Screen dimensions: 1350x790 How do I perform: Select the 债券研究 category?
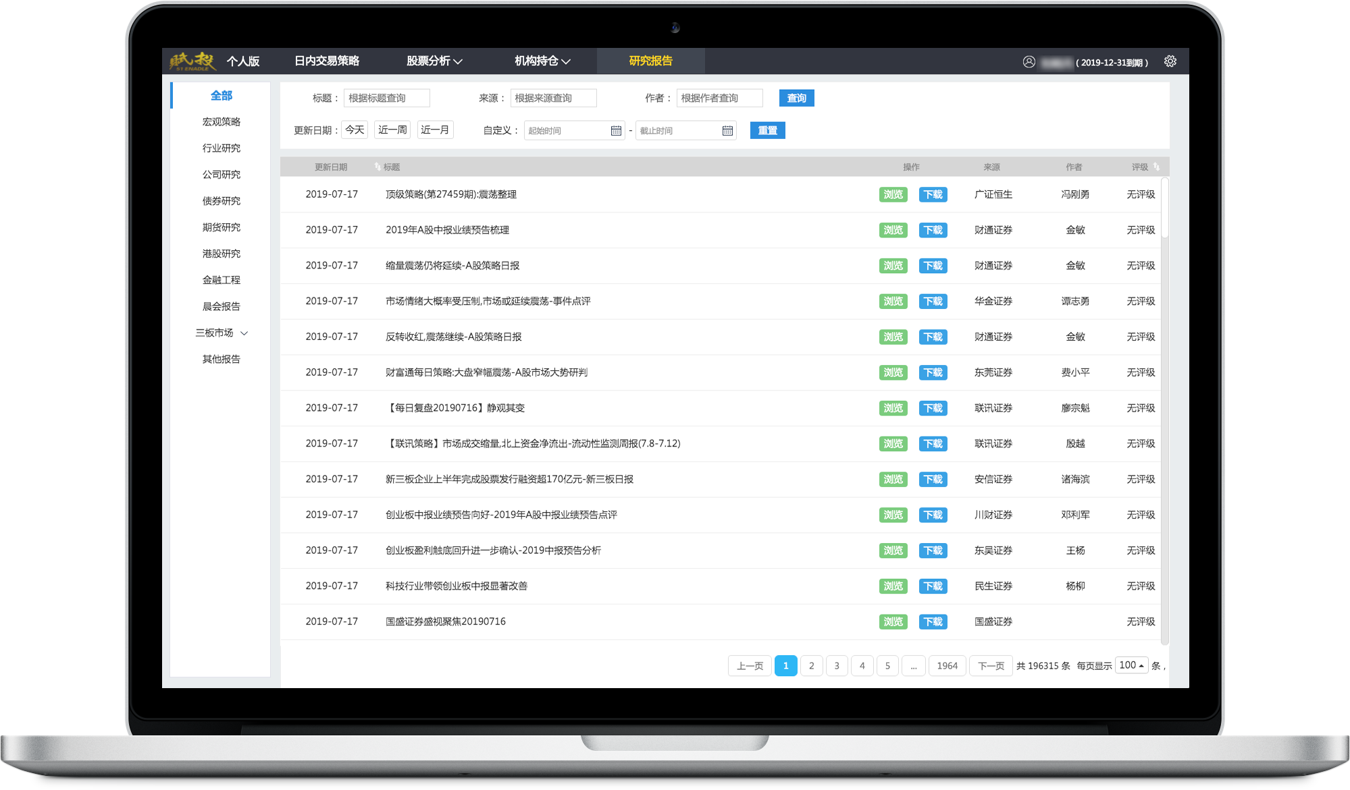click(221, 201)
